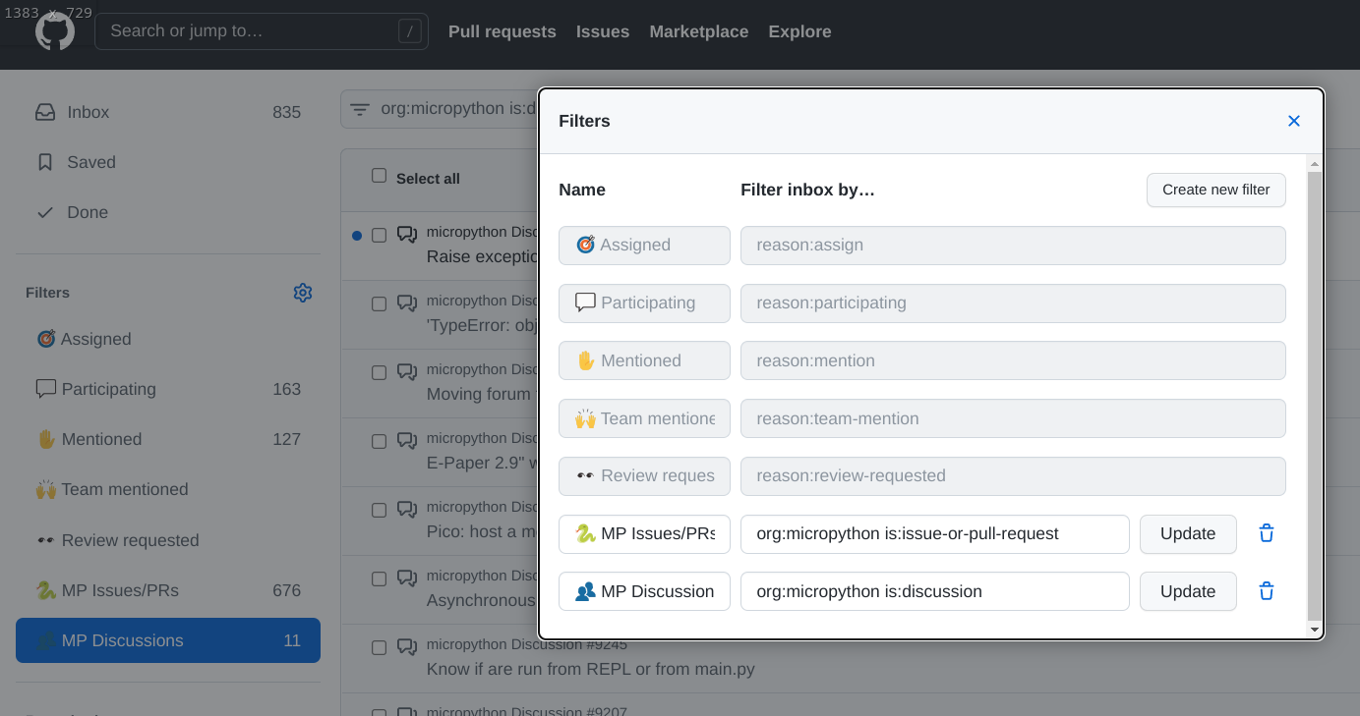Select the MP Discussions sidebar filter
The image size is (1360, 716).
point(168,640)
